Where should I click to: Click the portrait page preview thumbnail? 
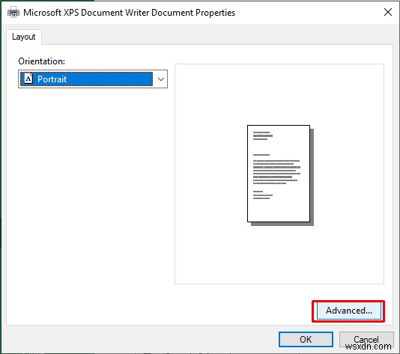pos(280,175)
